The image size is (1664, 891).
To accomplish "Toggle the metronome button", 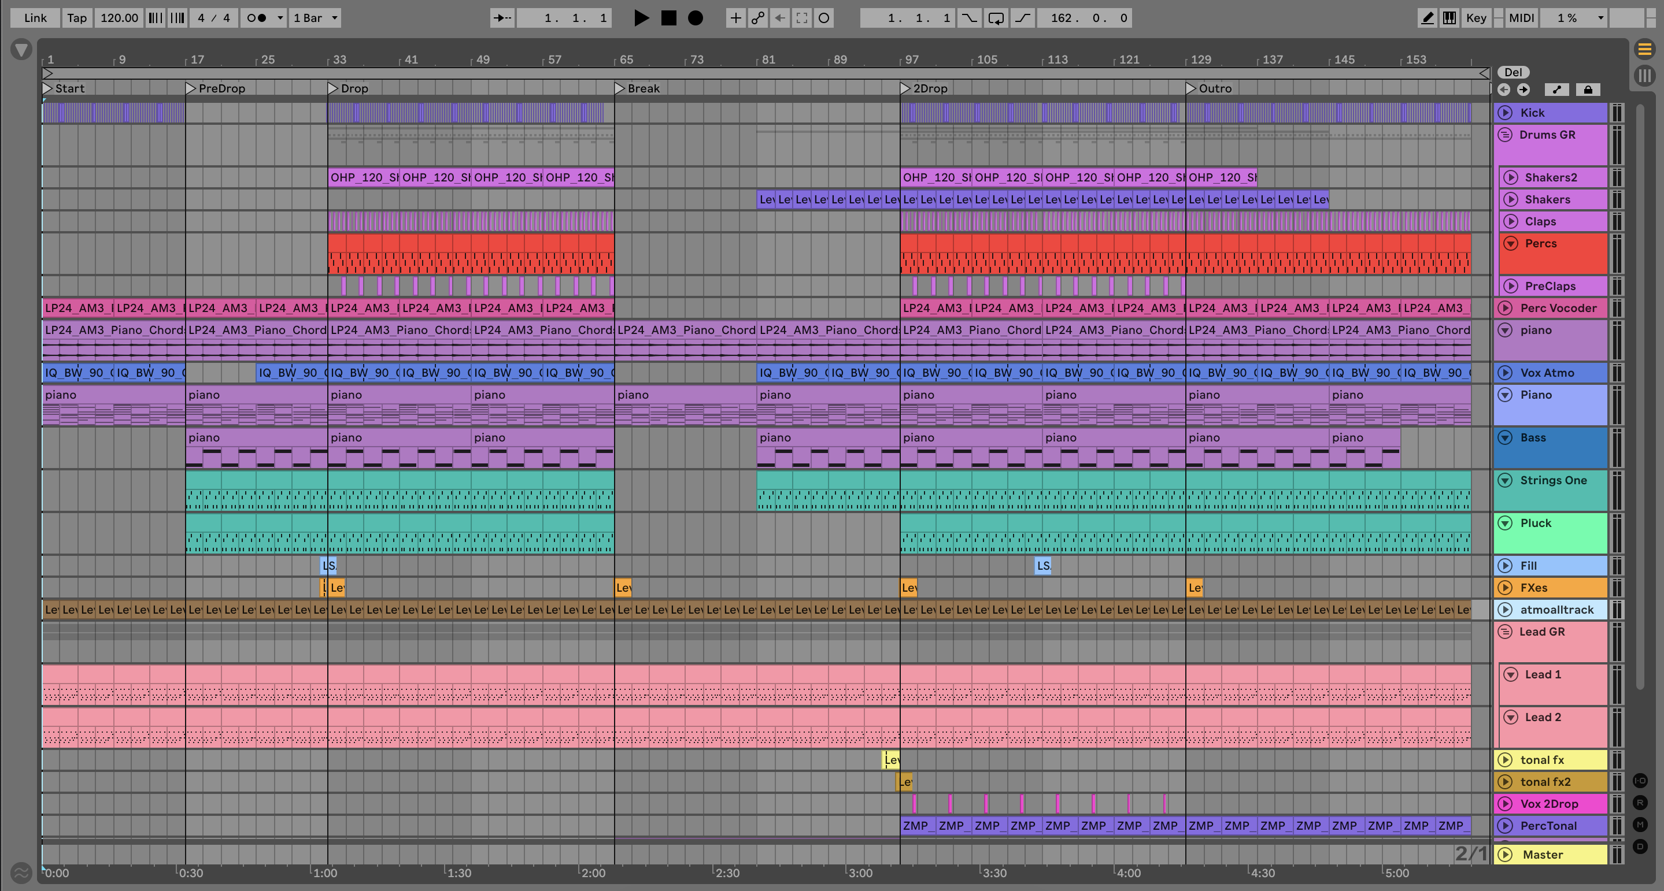I will [257, 18].
